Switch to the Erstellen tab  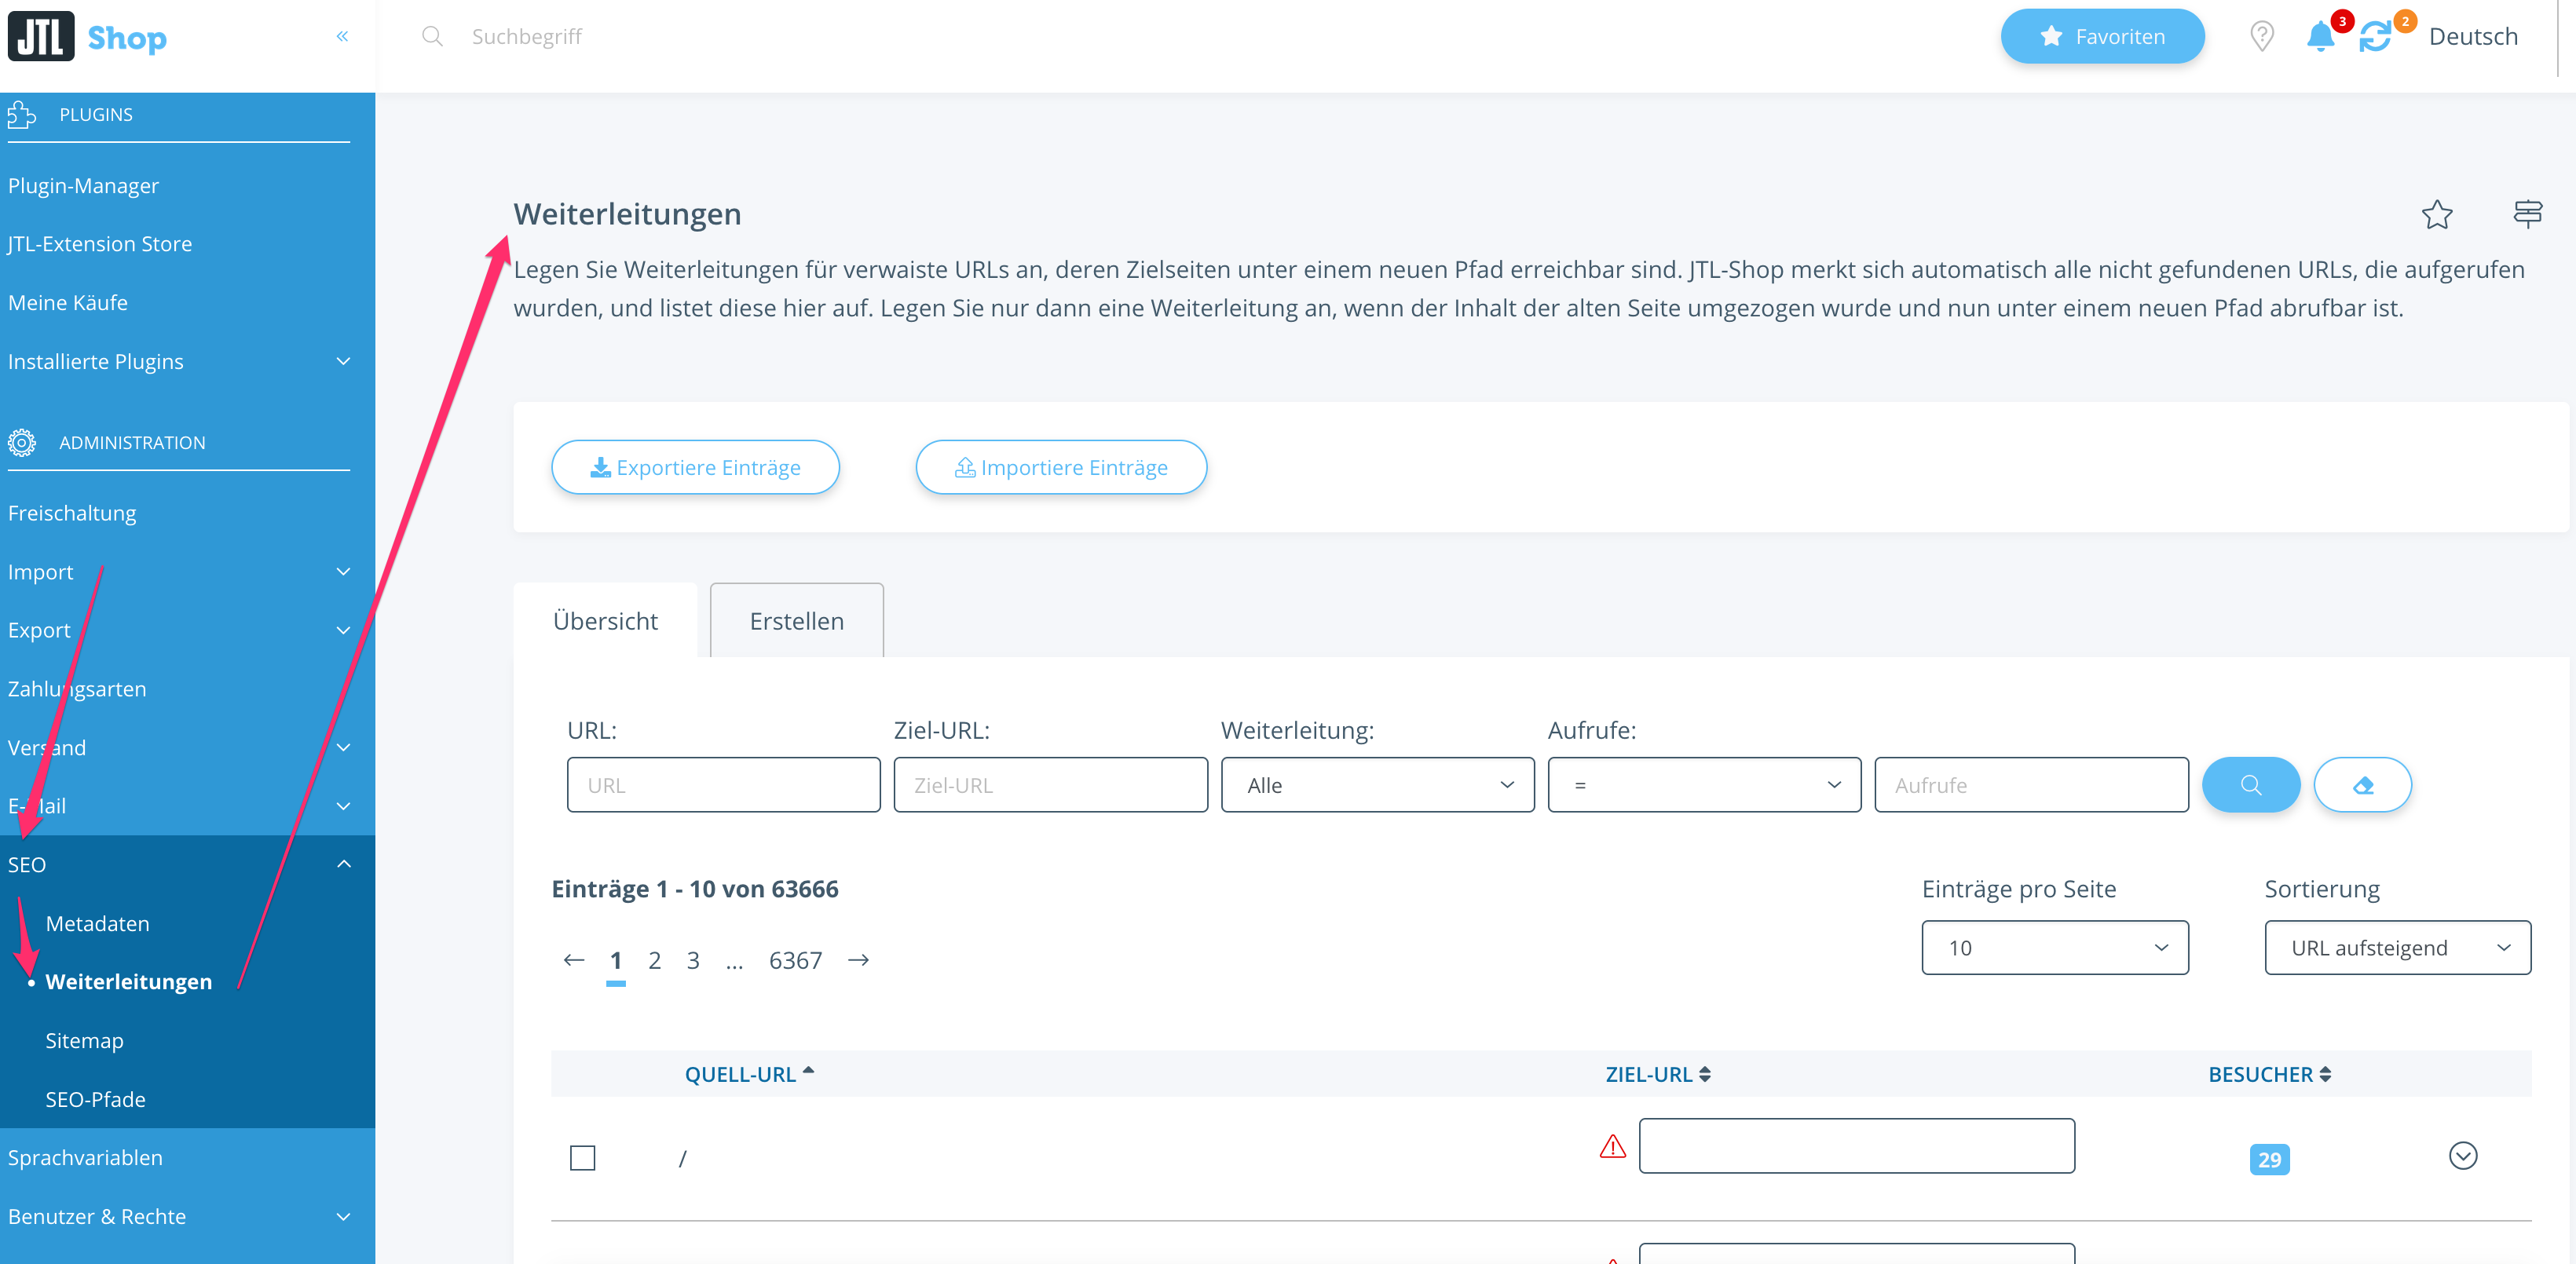point(796,621)
